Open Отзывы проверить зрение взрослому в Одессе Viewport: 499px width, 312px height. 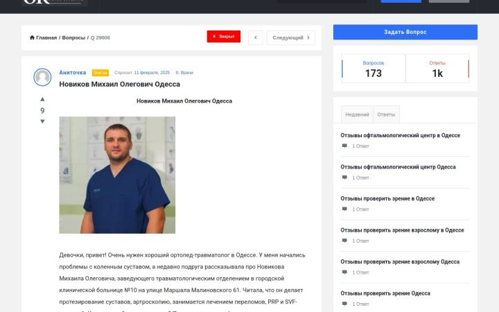(x=402, y=230)
